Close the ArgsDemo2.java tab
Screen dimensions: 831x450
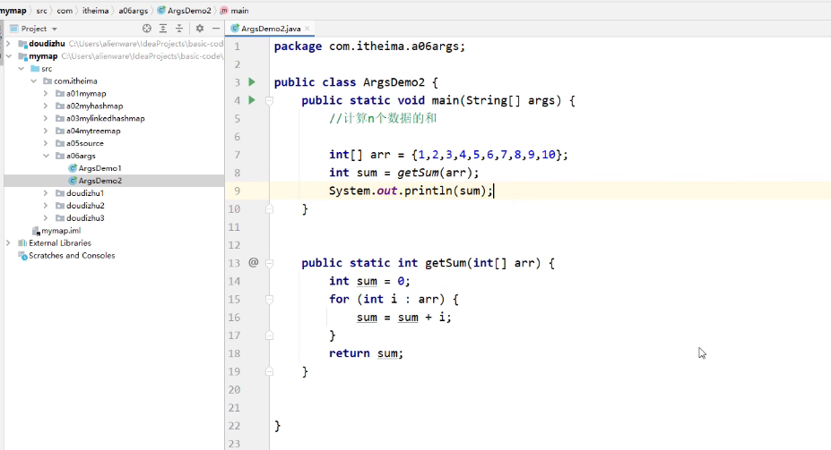(307, 29)
